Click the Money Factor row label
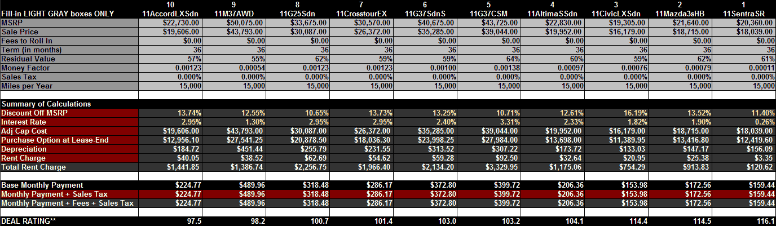Viewport: 776px width, 226px height. tap(69, 68)
